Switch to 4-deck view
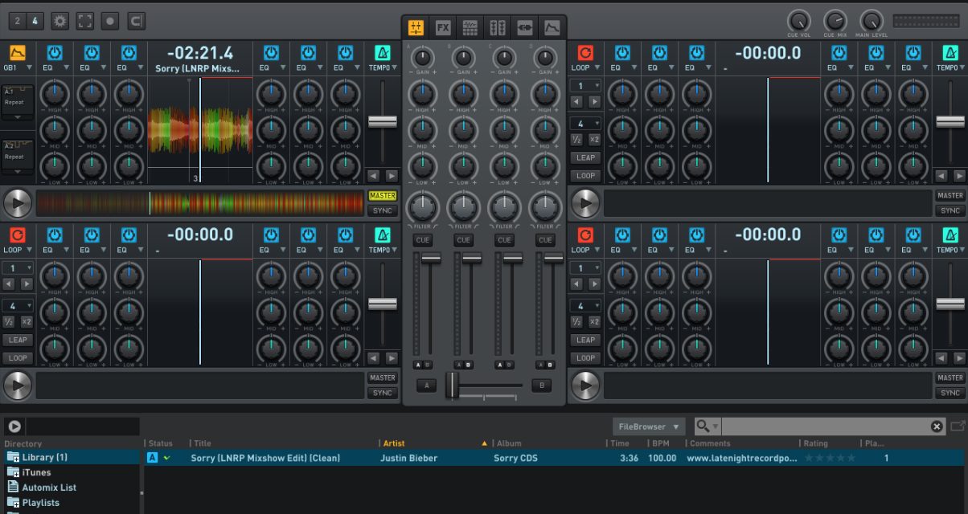Viewport: 968px width, 514px height. [34, 22]
